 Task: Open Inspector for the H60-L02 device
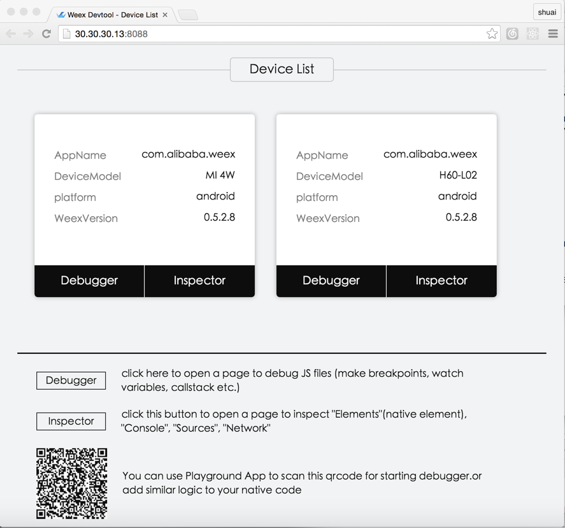(x=441, y=281)
